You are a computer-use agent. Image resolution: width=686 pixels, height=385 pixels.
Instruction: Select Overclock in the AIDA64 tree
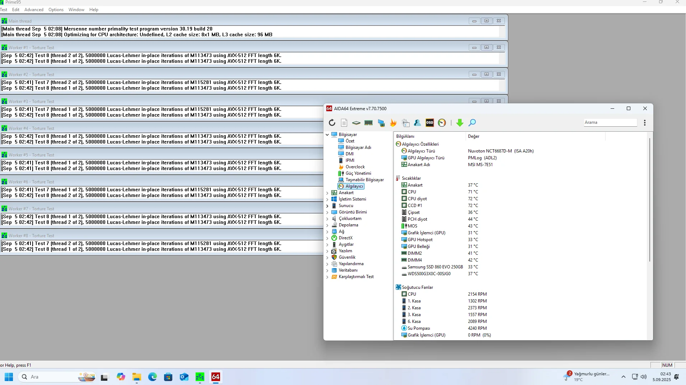(x=355, y=167)
